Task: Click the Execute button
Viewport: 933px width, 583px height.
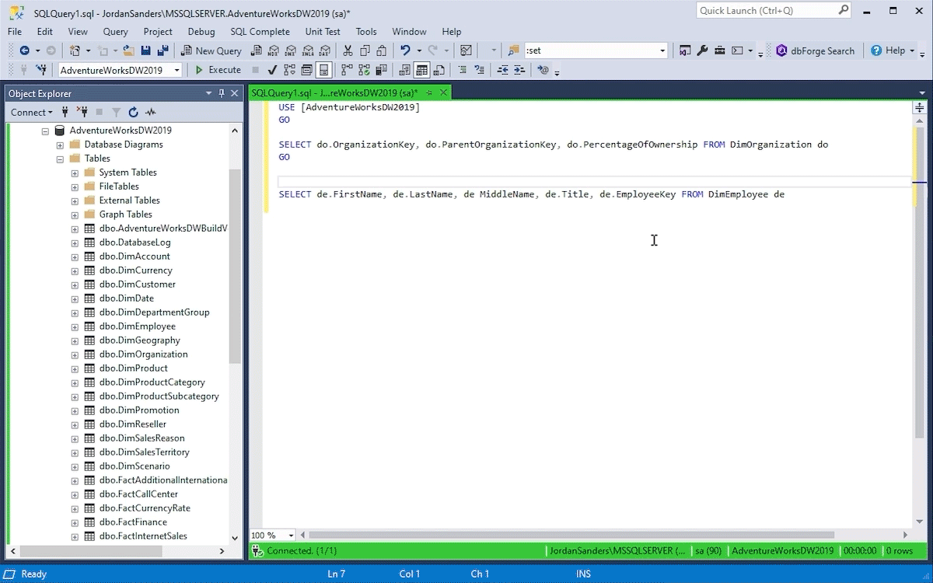Action: [x=218, y=70]
